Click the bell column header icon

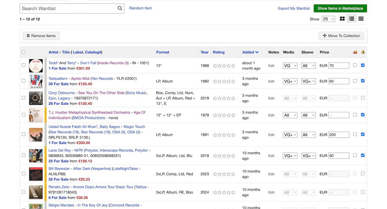(x=363, y=52)
